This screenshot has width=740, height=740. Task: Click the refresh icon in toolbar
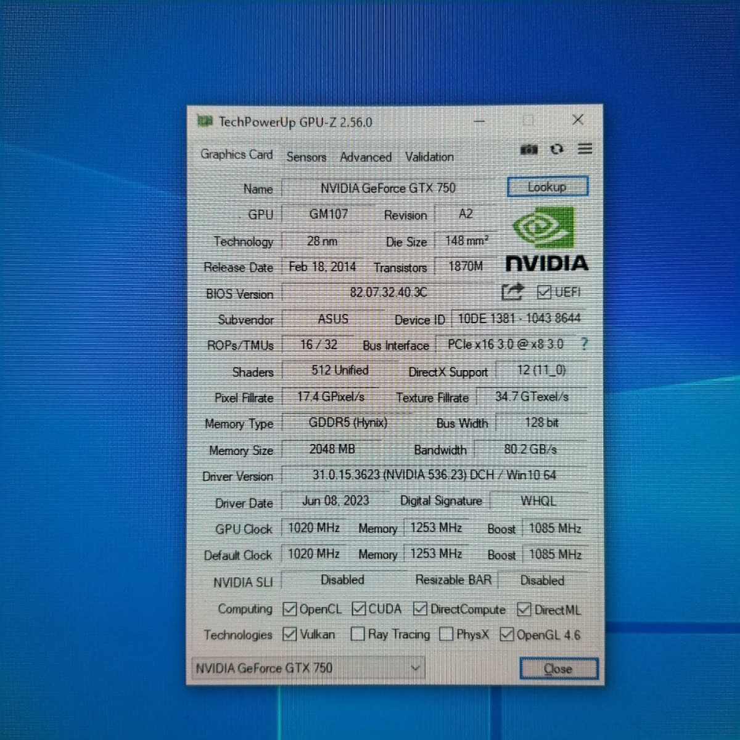557,149
